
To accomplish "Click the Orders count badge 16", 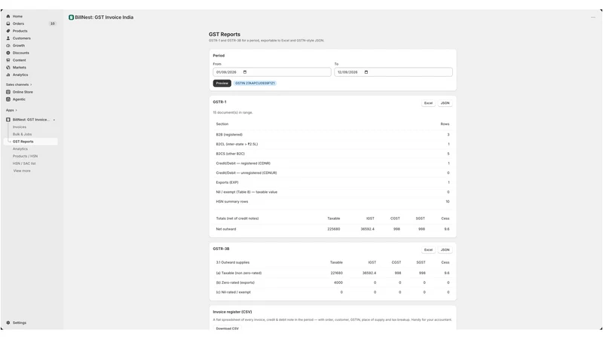I will [x=52, y=23].
